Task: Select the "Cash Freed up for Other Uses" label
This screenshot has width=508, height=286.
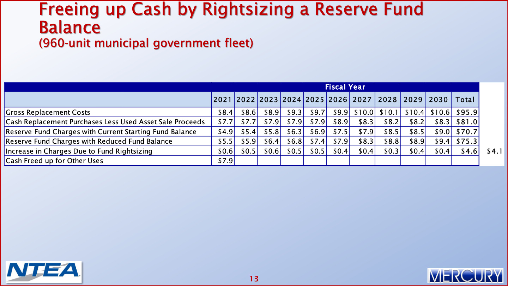Action: pyautogui.click(x=54, y=161)
